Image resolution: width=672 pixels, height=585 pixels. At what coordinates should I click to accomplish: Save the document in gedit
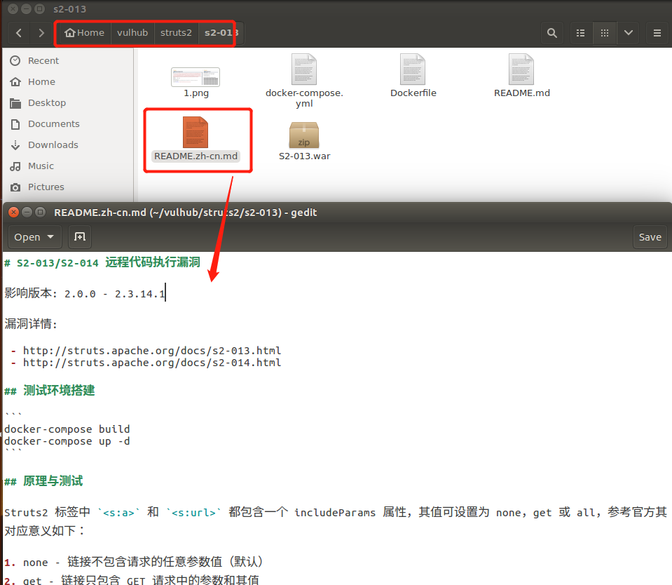pyautogui.click(x=650, y=237)
